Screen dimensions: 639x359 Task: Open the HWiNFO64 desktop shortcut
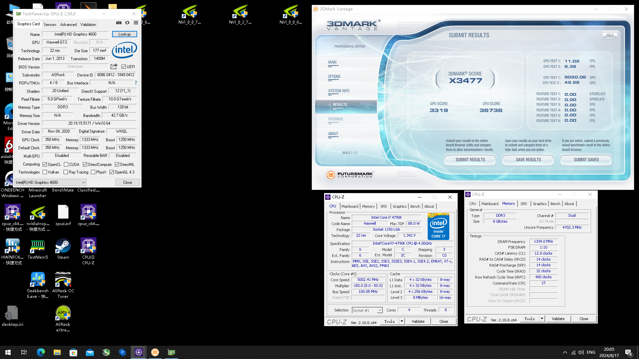coord(12,252)
